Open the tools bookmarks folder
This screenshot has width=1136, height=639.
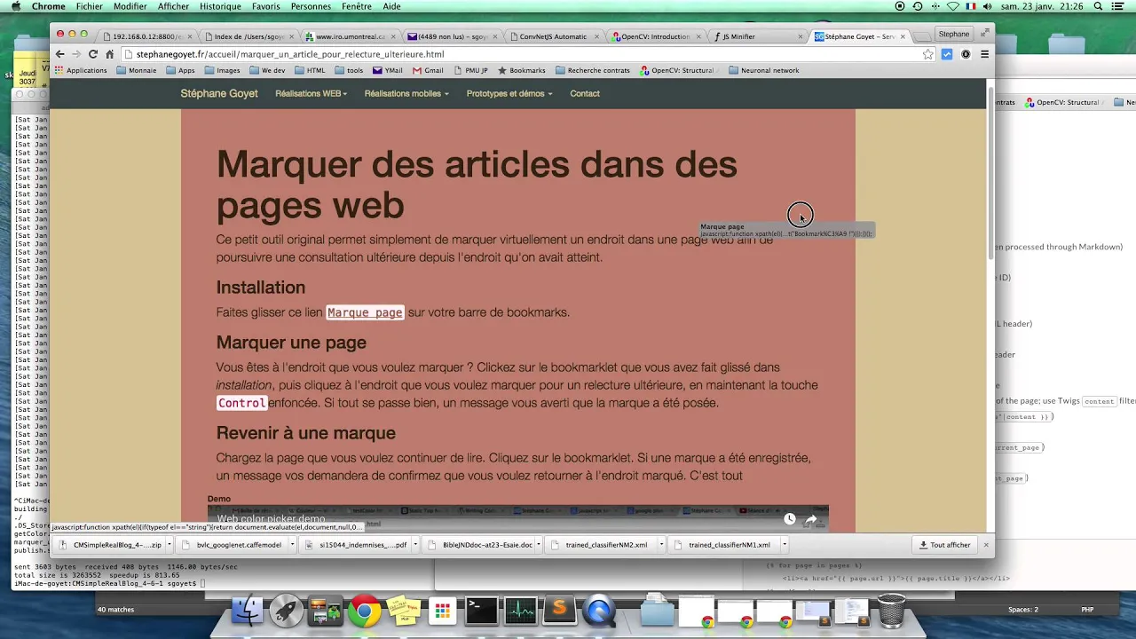349,70
